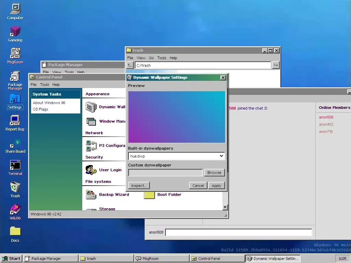Click the MsgRoom chat message input field
The width and height of the screenshot is (351, 263).
239,233
